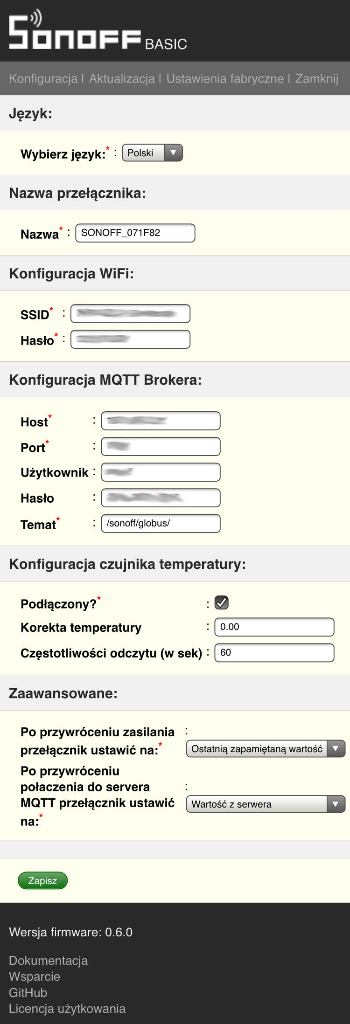Click the Sonoff Basic logo

97,32
